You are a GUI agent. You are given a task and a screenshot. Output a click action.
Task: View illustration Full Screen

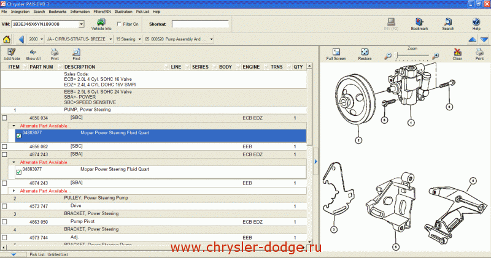(x=336, y=55)
